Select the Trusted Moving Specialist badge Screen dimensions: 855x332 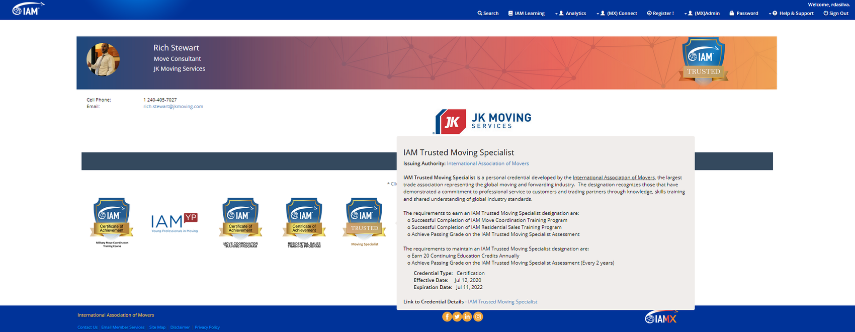[x=365, y=221]
